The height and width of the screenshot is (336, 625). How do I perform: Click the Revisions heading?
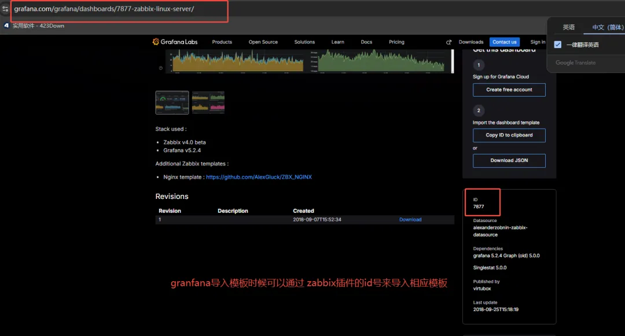(172, 196)
